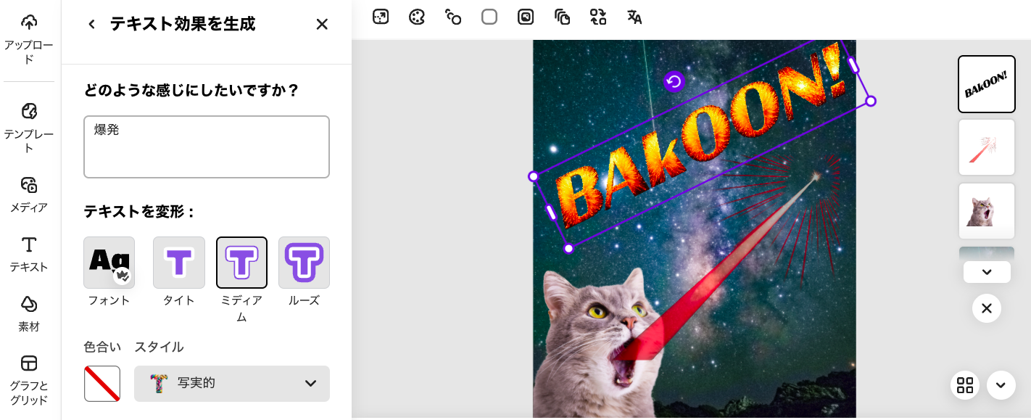Image resolution: width=1031 pixels, height=420 pixels.
Task: Click the duplicate icon in the top toolbar
Action: 562,17
